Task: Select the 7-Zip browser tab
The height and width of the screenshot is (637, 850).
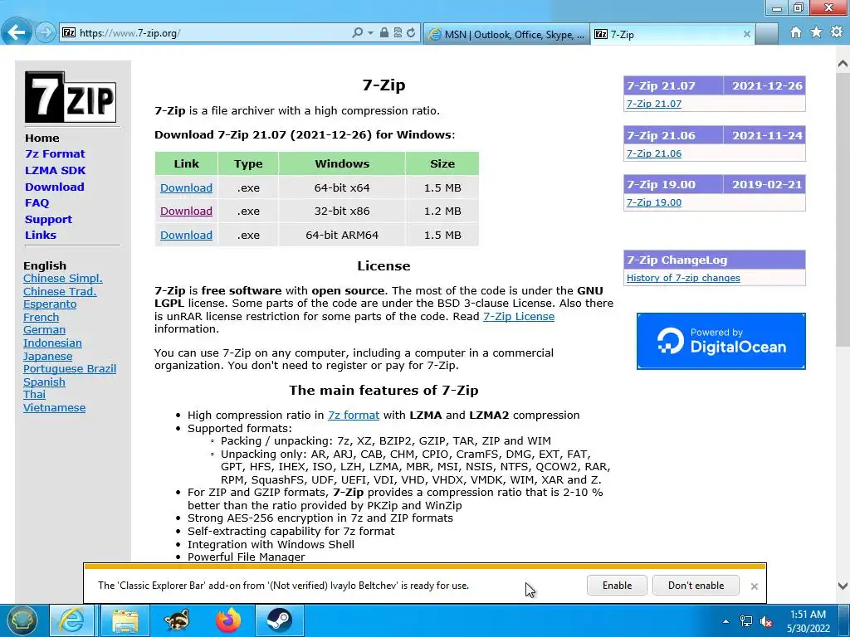Action: tap(672, 34)
